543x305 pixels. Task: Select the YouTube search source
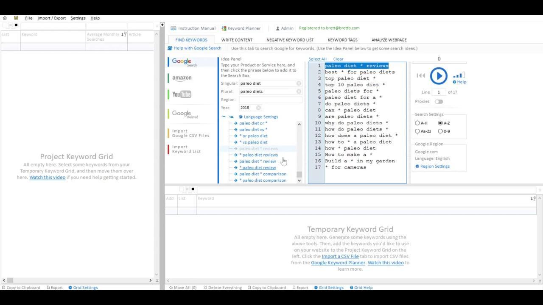[182, 94]
